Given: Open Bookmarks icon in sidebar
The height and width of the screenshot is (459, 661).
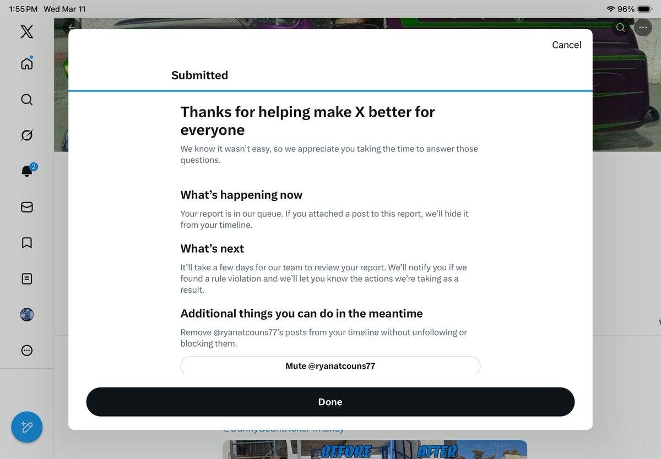Looking at the screenshot, I should 26,243.
